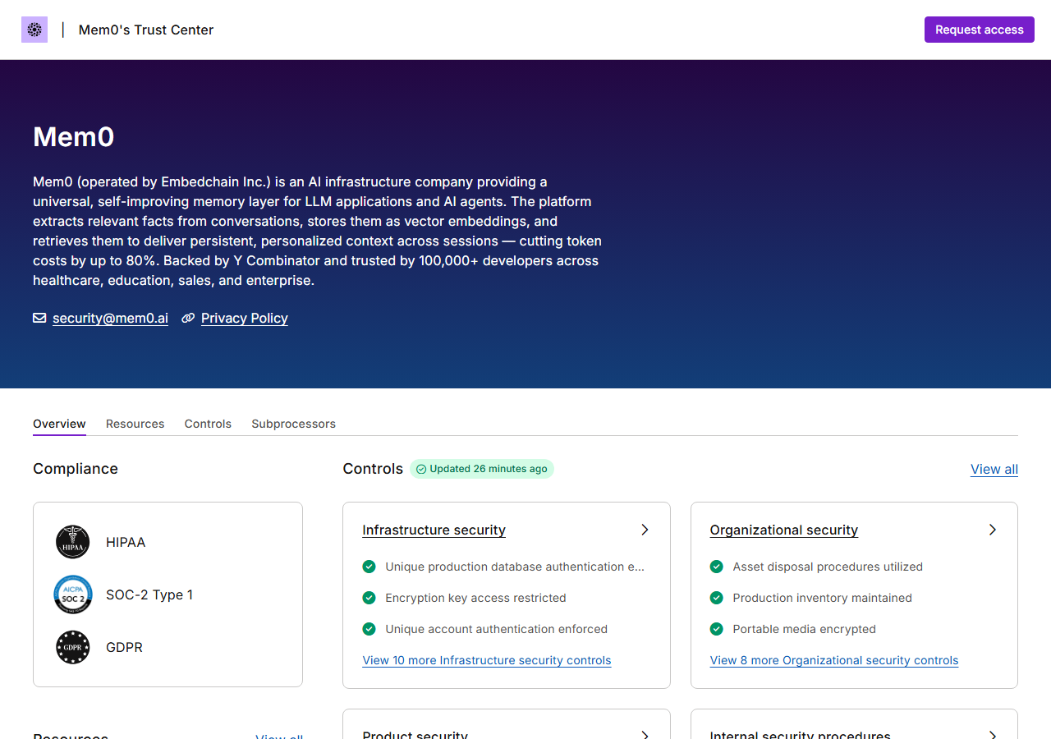The image size is (1051, 739).
Task: Click the HIPAA compliance label
Action: (x=126, y=542)
